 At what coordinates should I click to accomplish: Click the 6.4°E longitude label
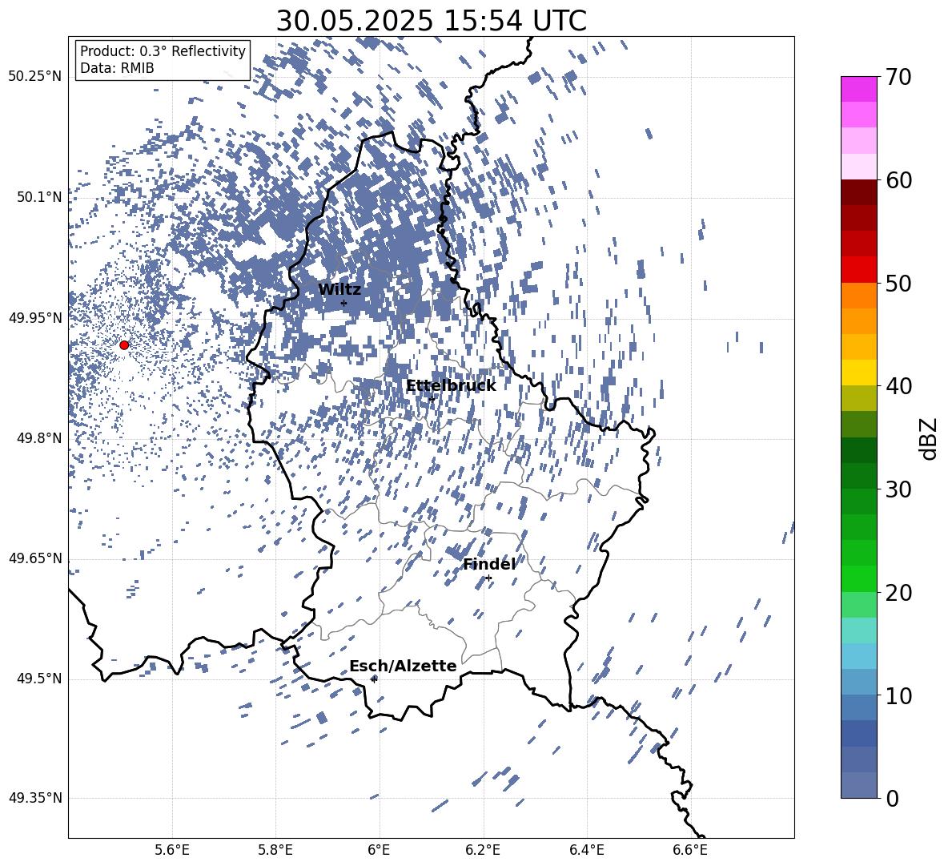point(586,850)
